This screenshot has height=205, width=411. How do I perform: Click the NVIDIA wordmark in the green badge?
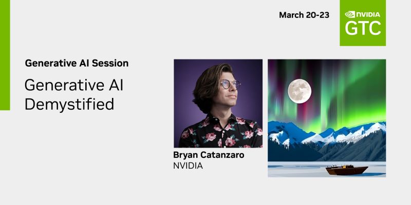368,15
